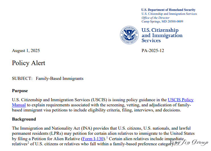Click the Camp Springs, MD address line
This screenshot has height=151, width=211.
[162, 21]
